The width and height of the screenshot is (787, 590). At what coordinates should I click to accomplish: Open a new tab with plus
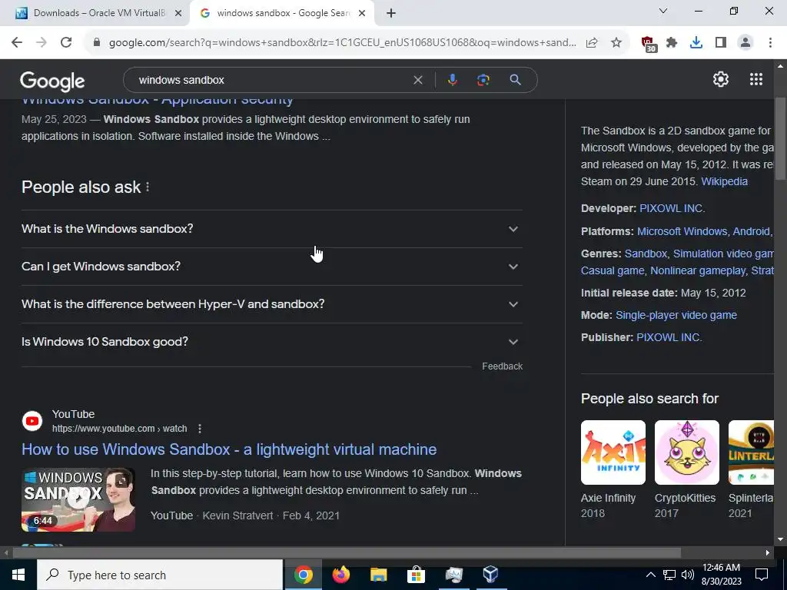pyautogui.click(x=391, y=13)
